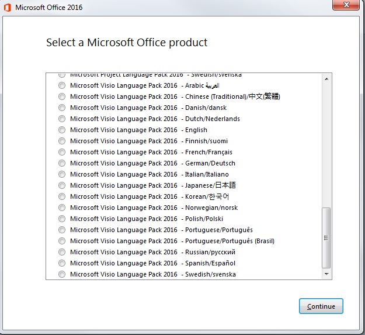This screenshot has height=335, width=365.
Task: Select Visio Language Pack Korean radio button
Action: tap(62, 196)
